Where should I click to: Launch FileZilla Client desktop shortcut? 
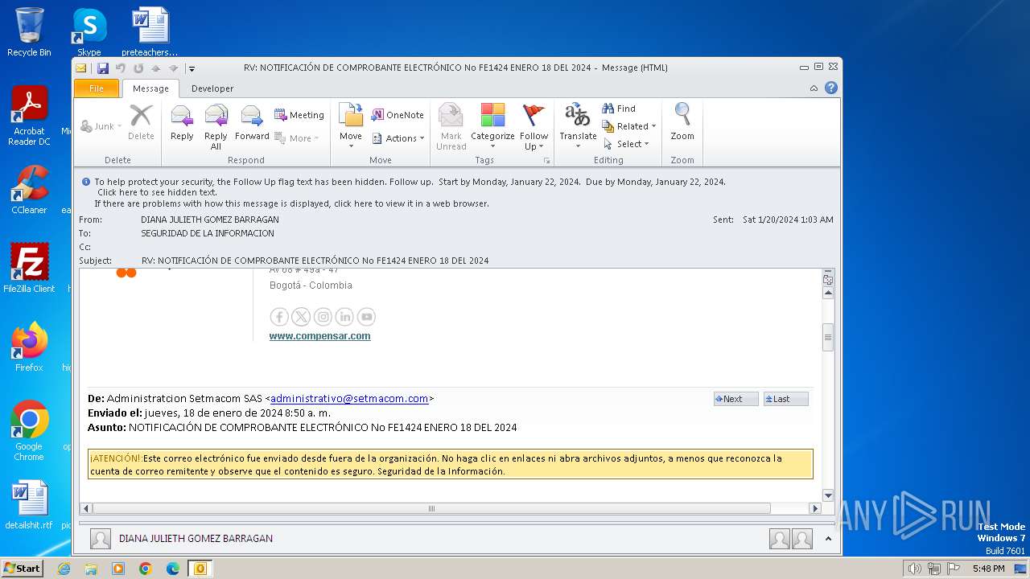(x=29, y=268)
